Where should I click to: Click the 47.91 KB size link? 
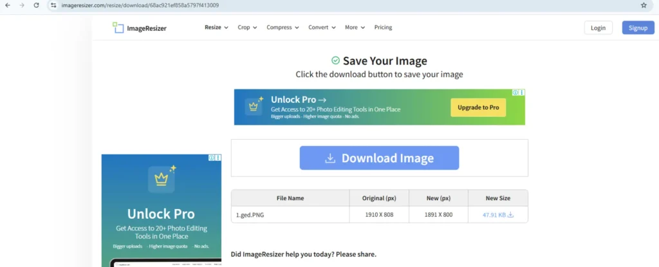click(494, 215)
